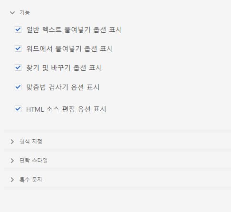Click the 기능 section header label
231x212 pixels.
(x=25, y=13)
